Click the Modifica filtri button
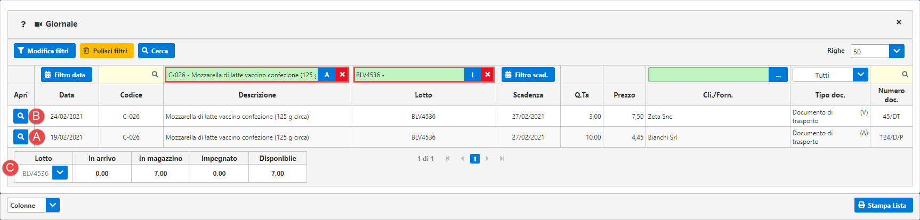The height and width of the screenshot is (220, 920). [x=44, y=51]
